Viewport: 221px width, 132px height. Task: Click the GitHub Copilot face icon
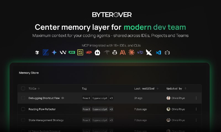pos(115,52)
